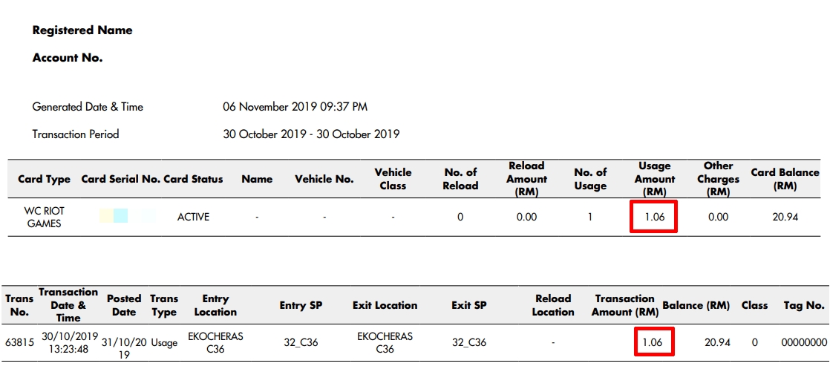The width and height of the screenshot is (830, 392).
Task: Click the Vehicle Class column header
Action: 393,179
